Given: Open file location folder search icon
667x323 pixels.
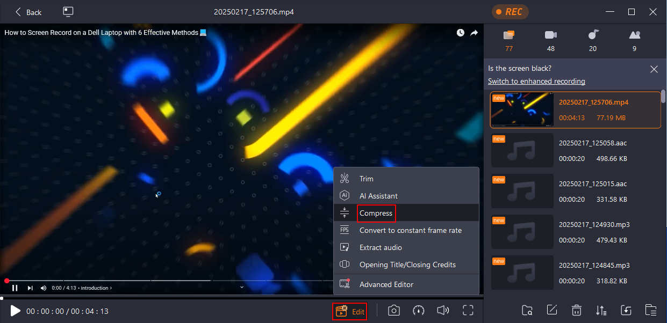Looking at the screenshot, I should (x=527, y=310).
